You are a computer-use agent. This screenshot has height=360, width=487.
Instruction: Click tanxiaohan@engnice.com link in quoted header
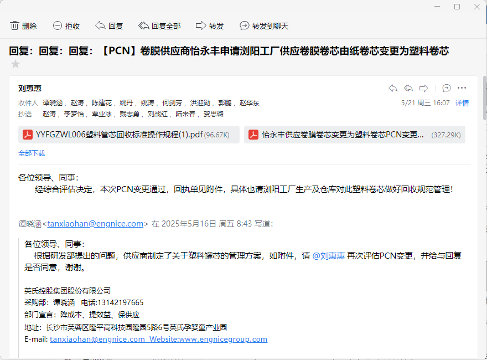(x=95, y=224)
